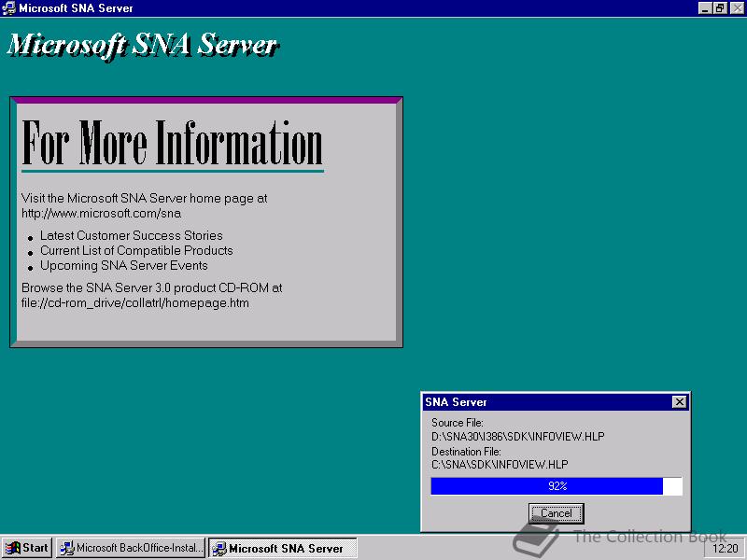Click the SNA Server taskbar button icon
The image size is (747, 560).
tap(219, 549)
